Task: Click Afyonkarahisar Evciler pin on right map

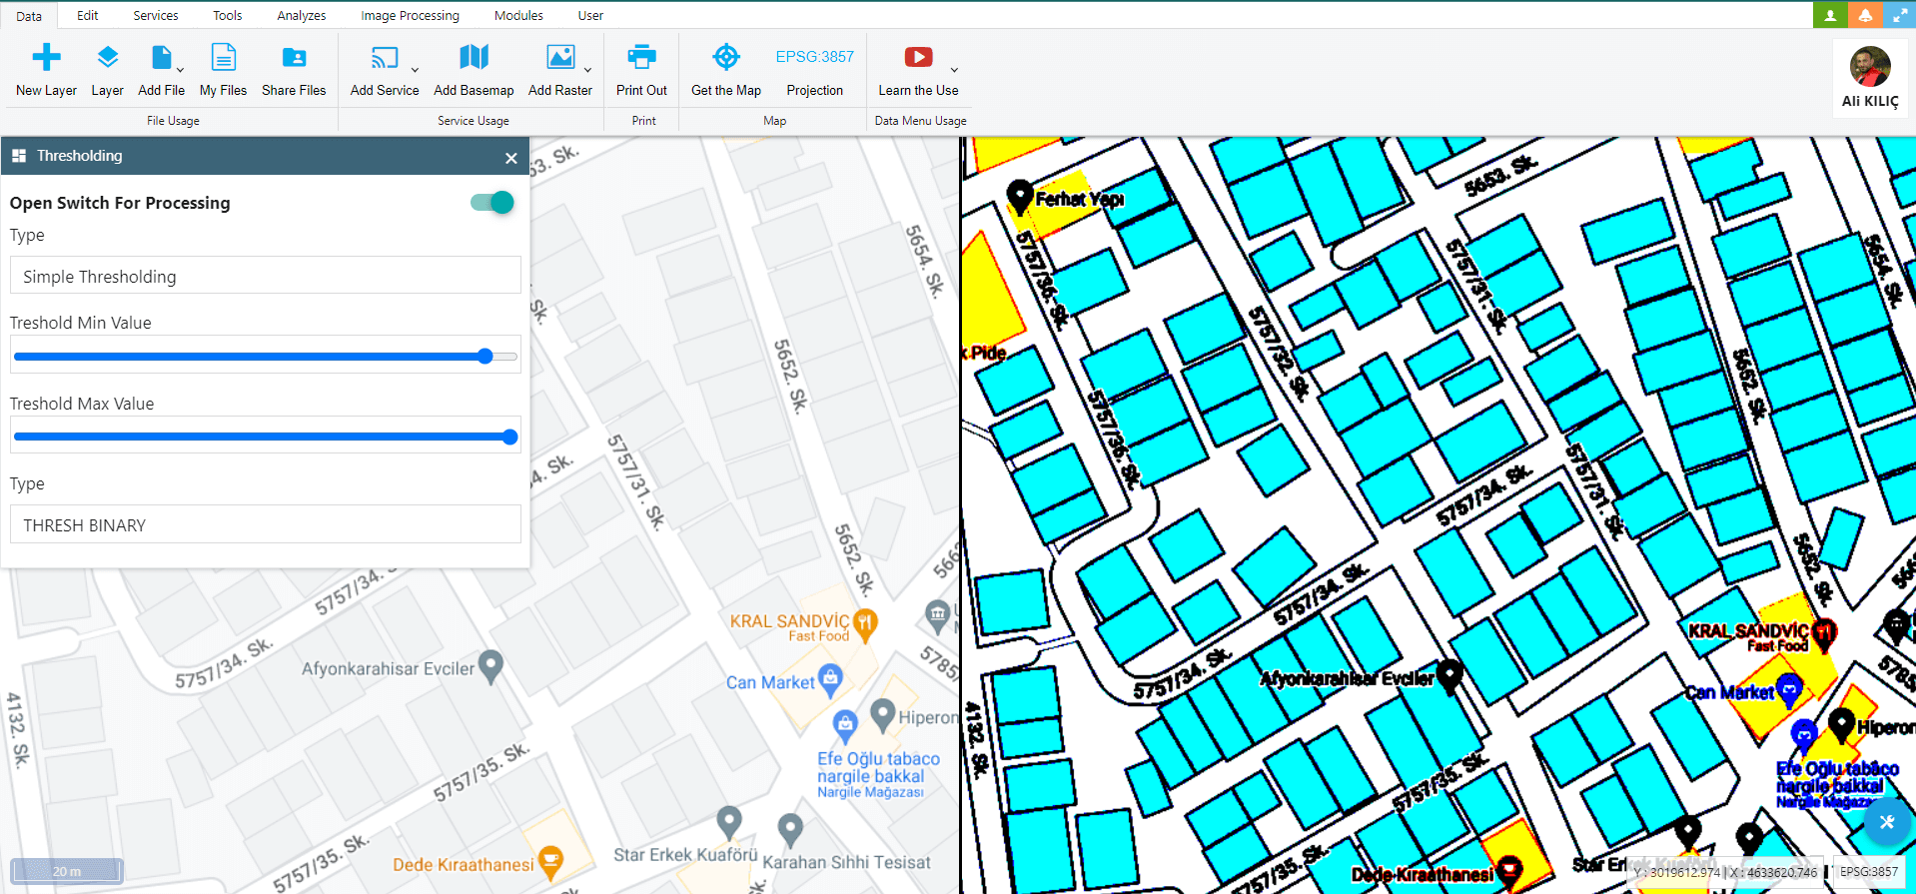Action: [1449, 675]
